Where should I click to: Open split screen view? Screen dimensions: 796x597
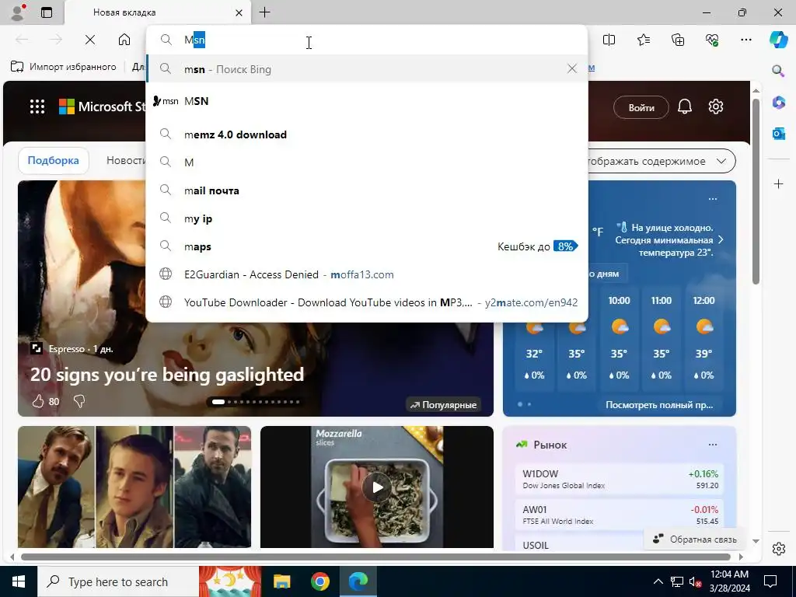pyautogui.click(x=609, y=40)
